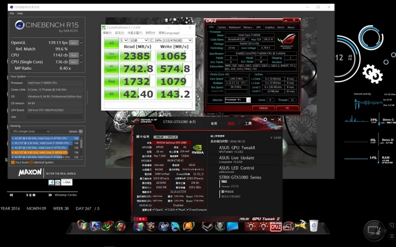Select the ASUS Live Update entry
The height and width of the screenshot is (247, 396).
(x=237, y=158)
